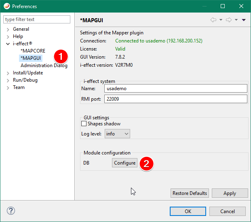The width and height of the screenshot is (251, 222).
Task: Enable the Shapes shadow checkbox
Action: tap(84, 124)
